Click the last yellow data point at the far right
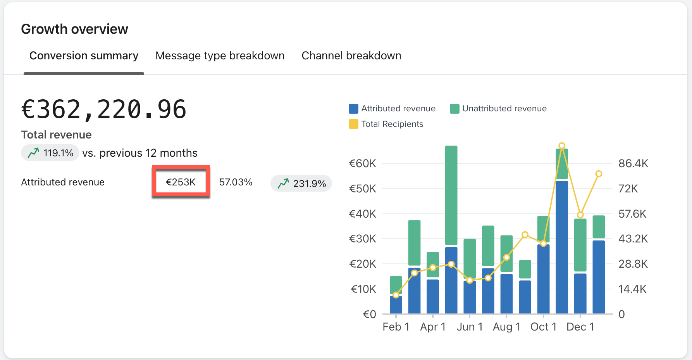The image size is (692, 360). (x=599, y=174)
